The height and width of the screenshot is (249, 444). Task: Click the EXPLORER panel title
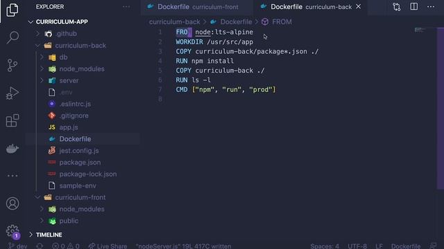(x=50, y=7)
